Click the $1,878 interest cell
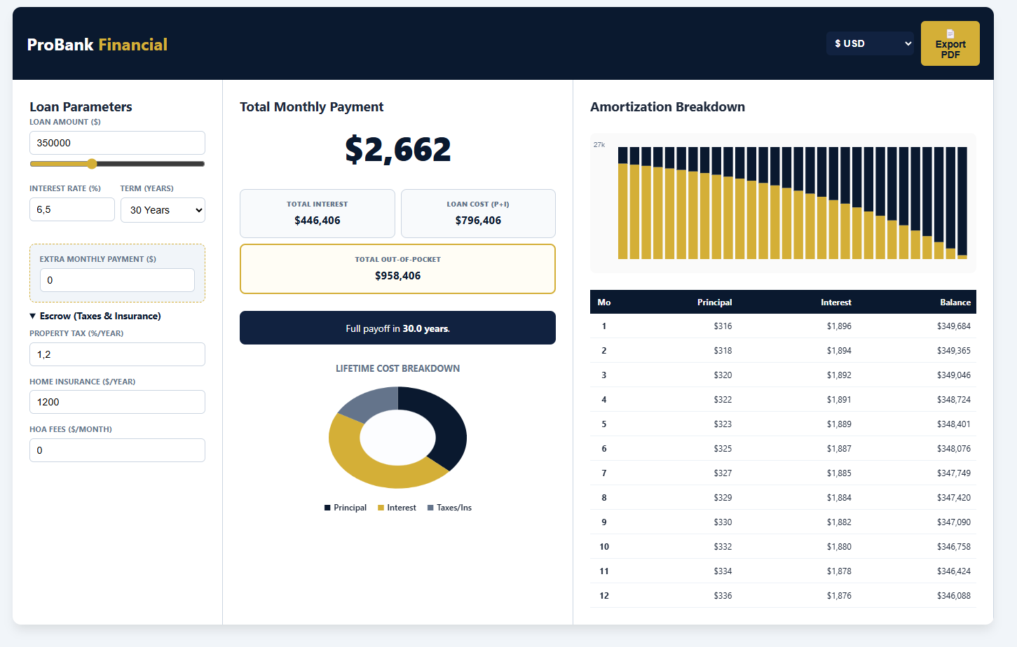Screen dimensions: 1017x647 (x=839, y=571)
